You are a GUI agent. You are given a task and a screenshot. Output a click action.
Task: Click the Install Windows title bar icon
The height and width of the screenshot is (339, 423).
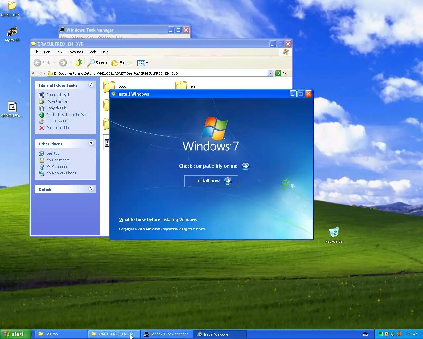(113, 94)
